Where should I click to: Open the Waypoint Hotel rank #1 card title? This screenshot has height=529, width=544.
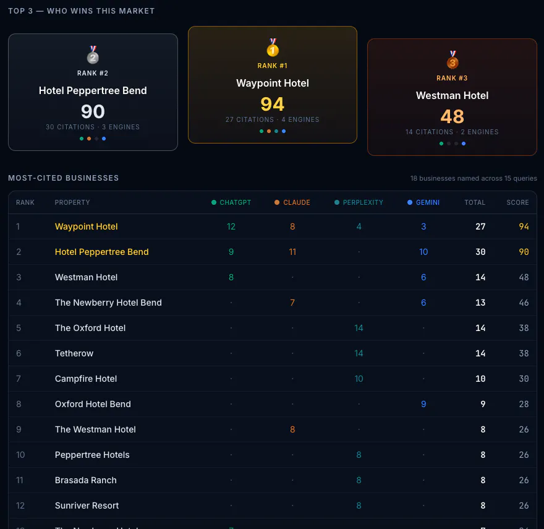point(273,84)
